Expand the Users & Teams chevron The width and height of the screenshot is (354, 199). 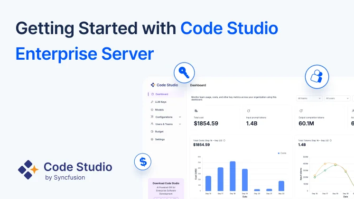pos(180,124)
